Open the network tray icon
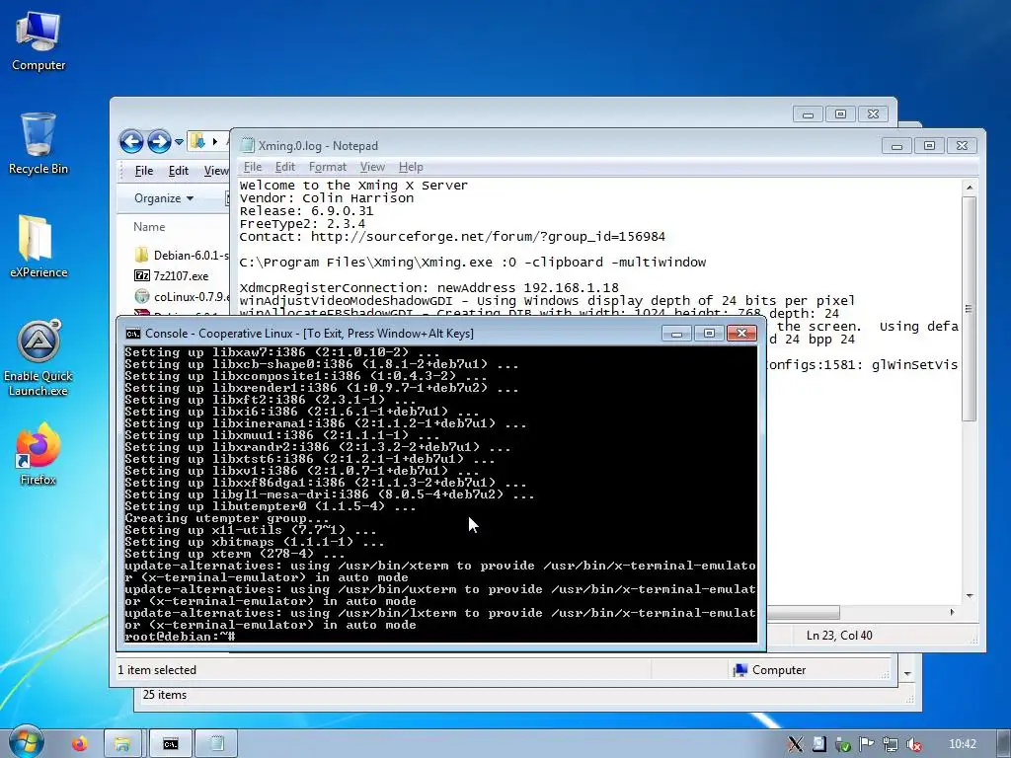Viewport: 1011px width, 758px height. coord(891,744)
